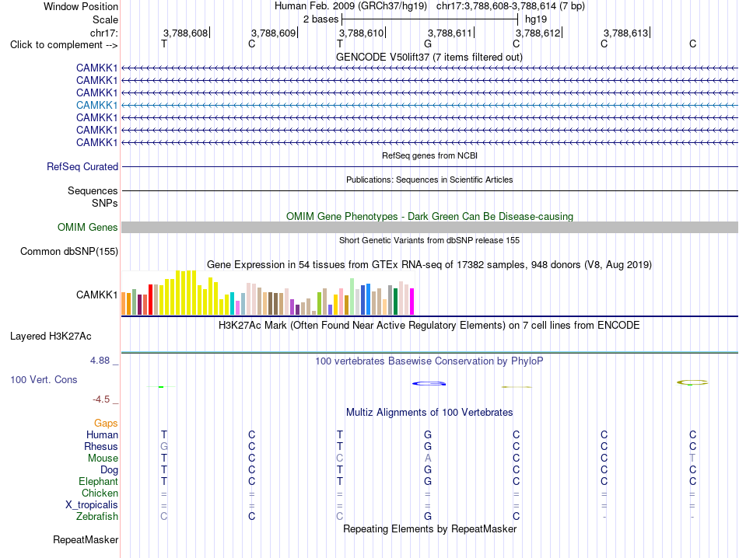Click the Chicken species label
The height and width of the screenshot is (558, 739).
[x=100, y=493]
